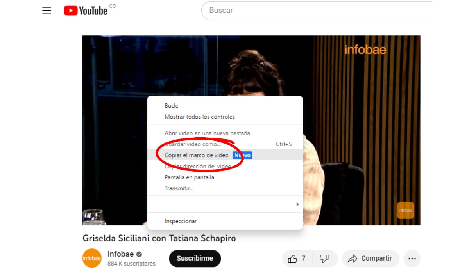Open the three-dot more actions menu

(412, 259)
